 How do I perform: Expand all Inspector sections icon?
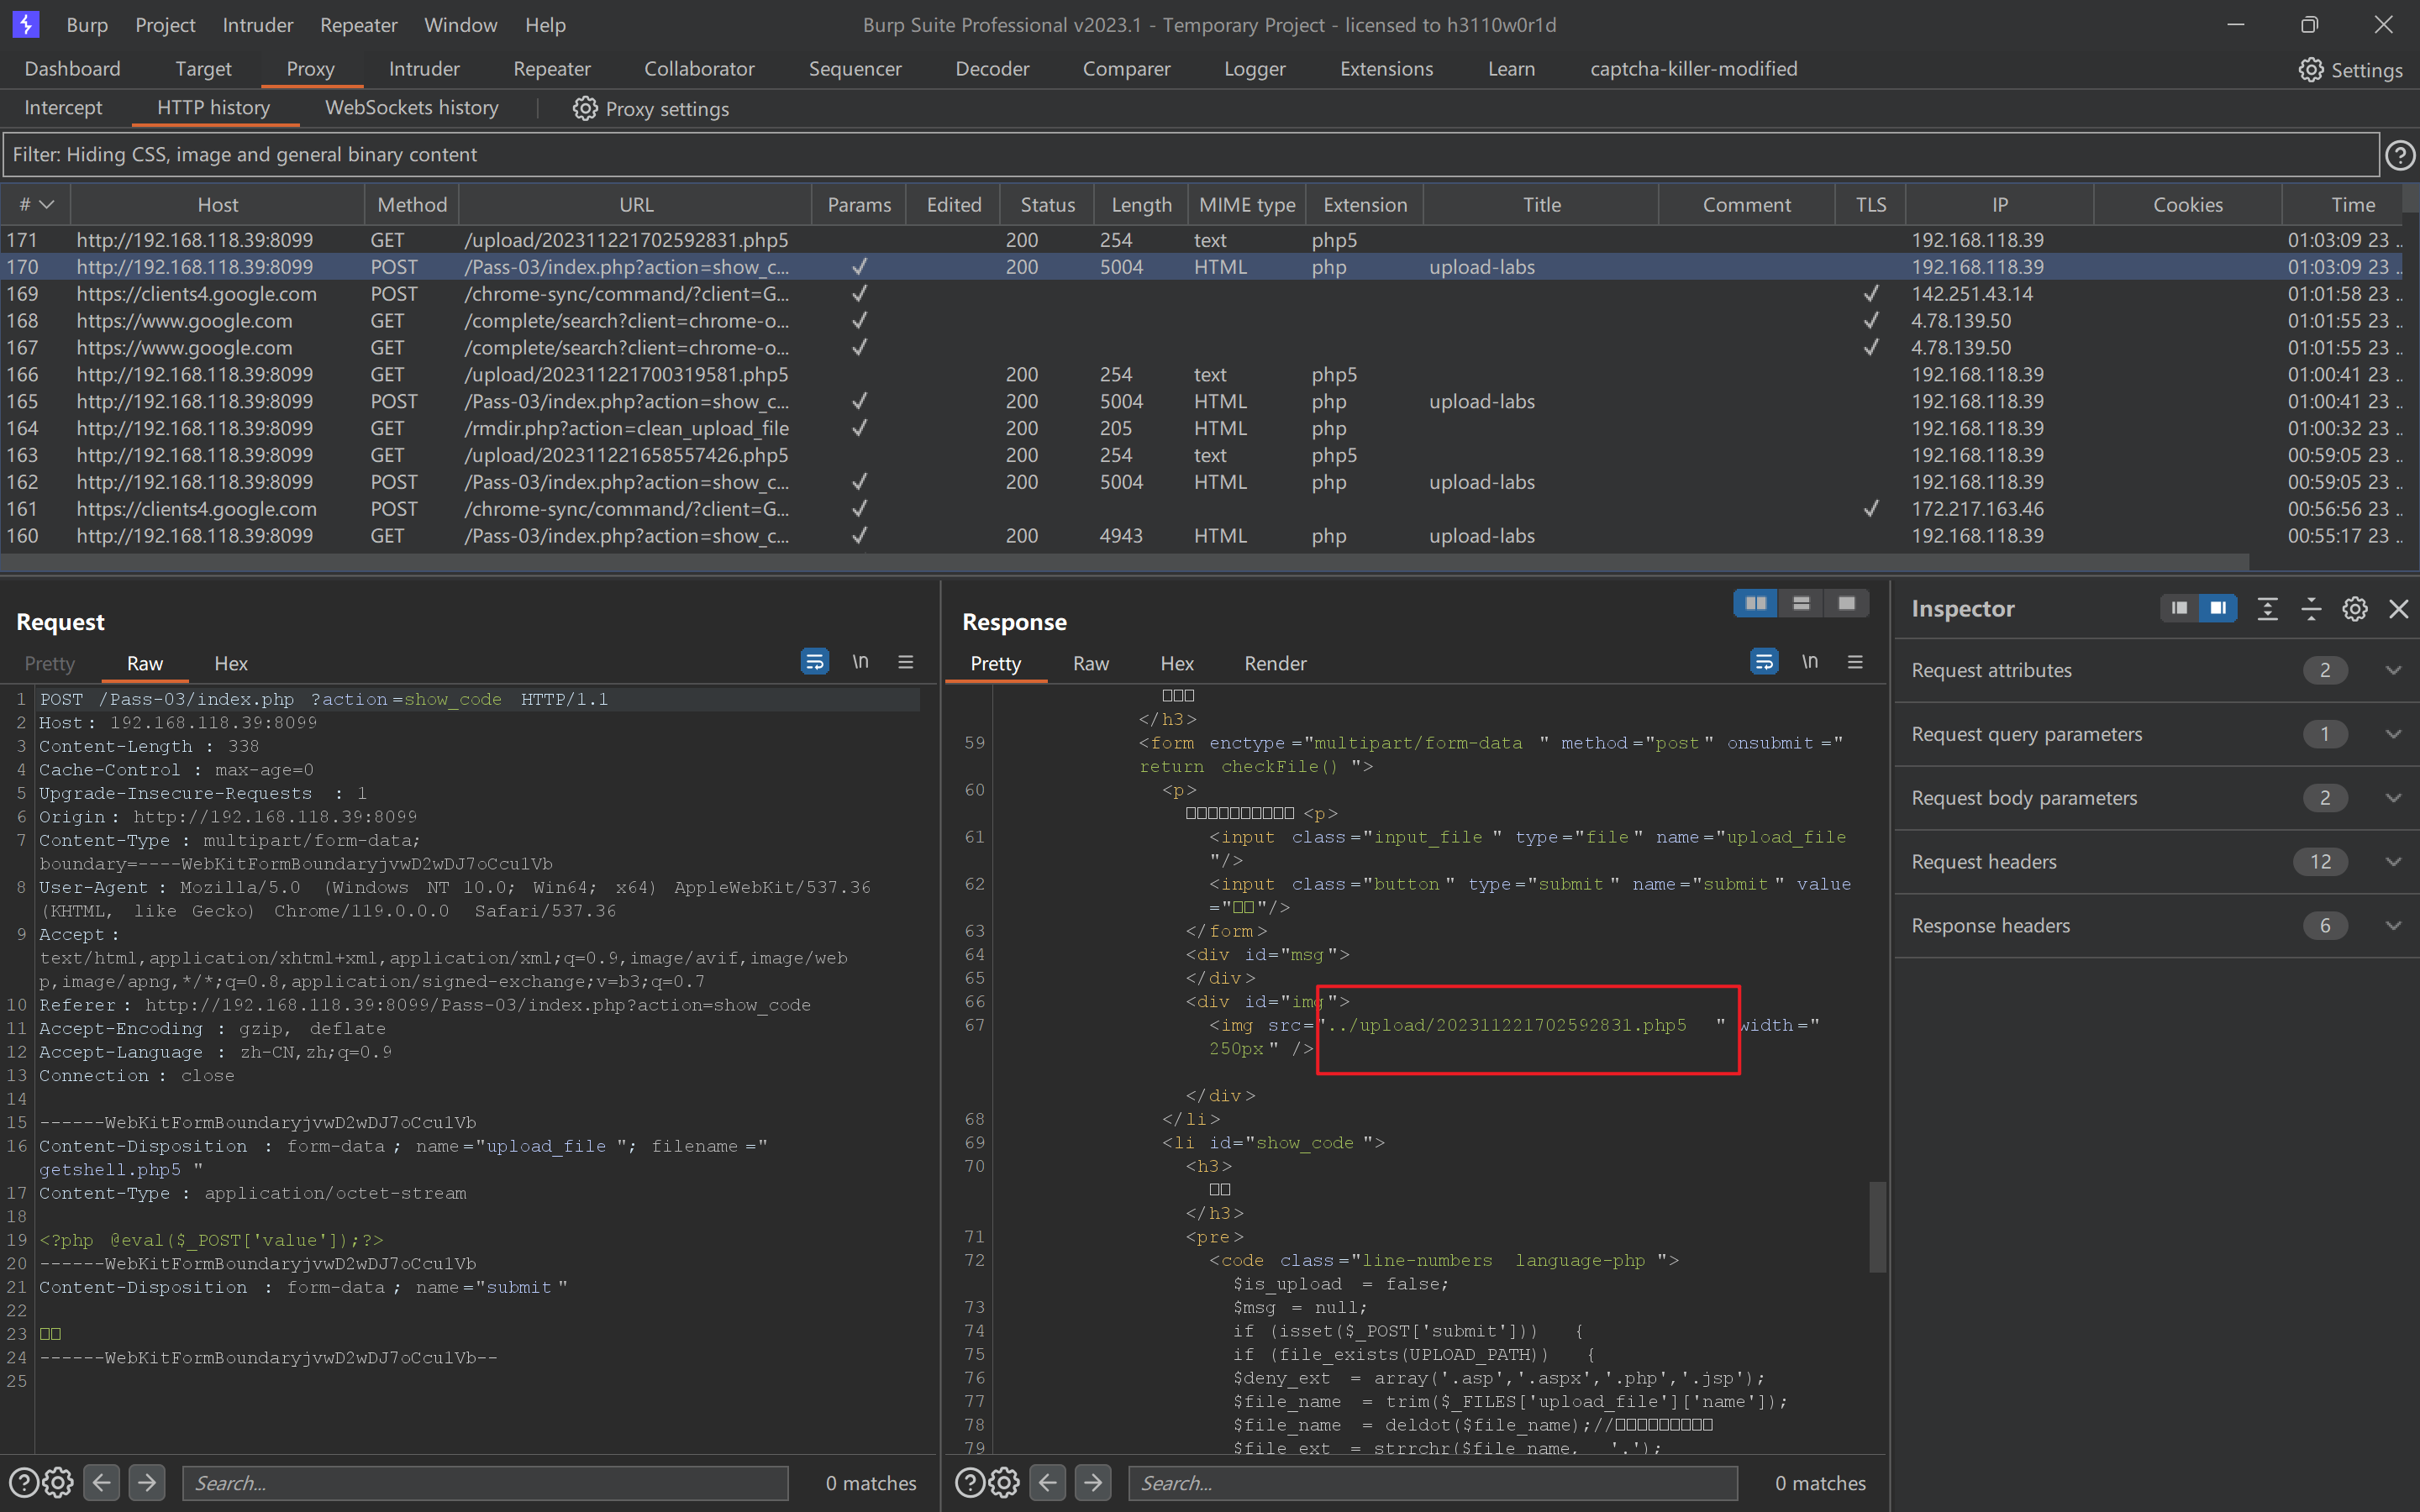pos(2267,609)
